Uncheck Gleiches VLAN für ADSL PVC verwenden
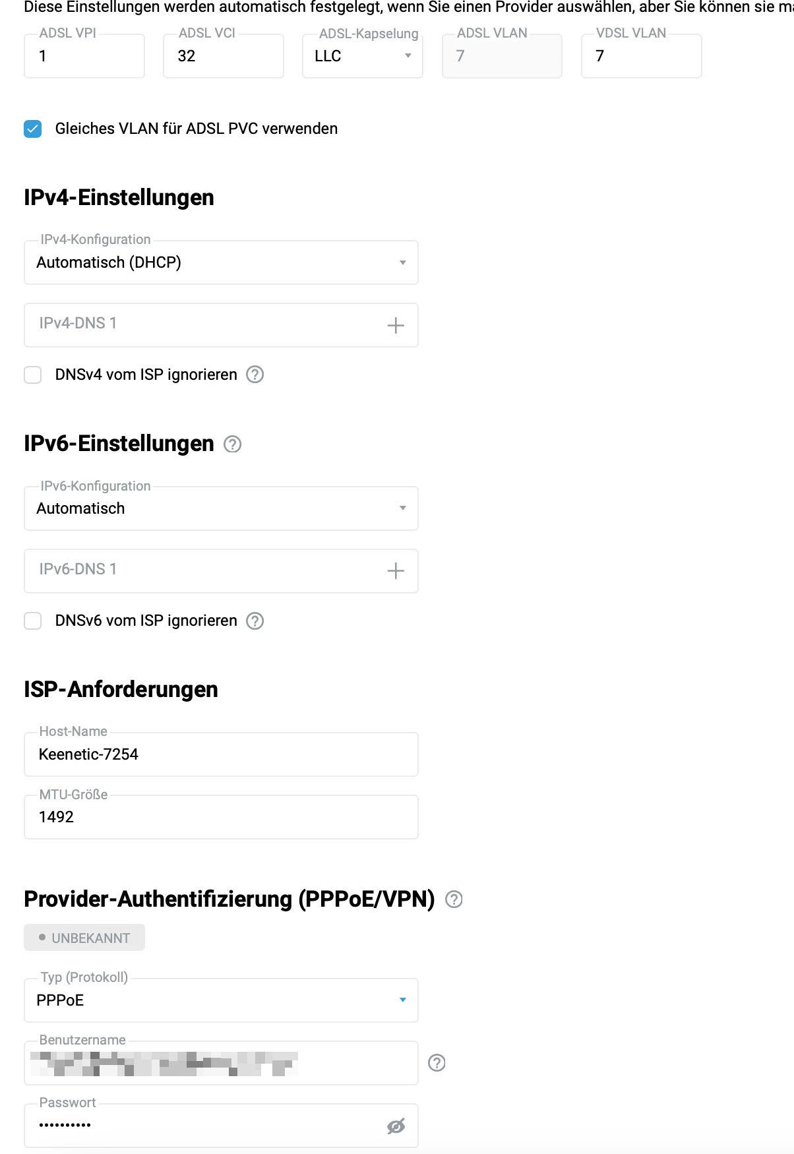The height and width of the screenshot is (1154, 794). click(33, 129)
